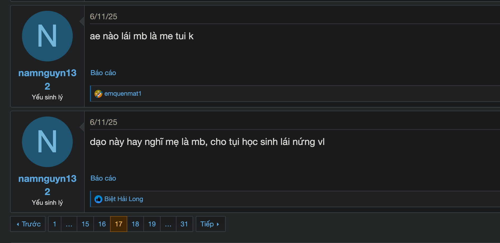Open namnguyn132's avatar on the second post
This screenshot has width=500, height=243.
[47, 142]
